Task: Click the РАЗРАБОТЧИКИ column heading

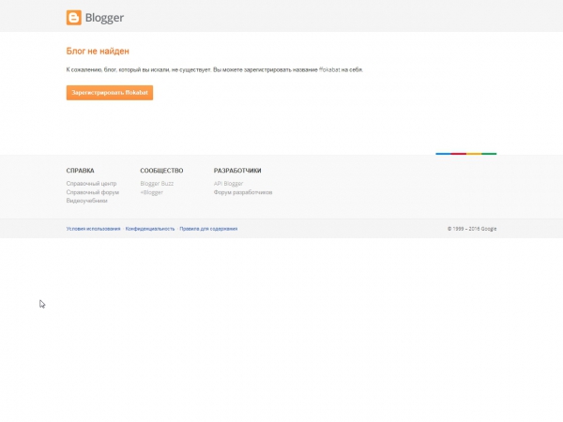Action: 237,171
